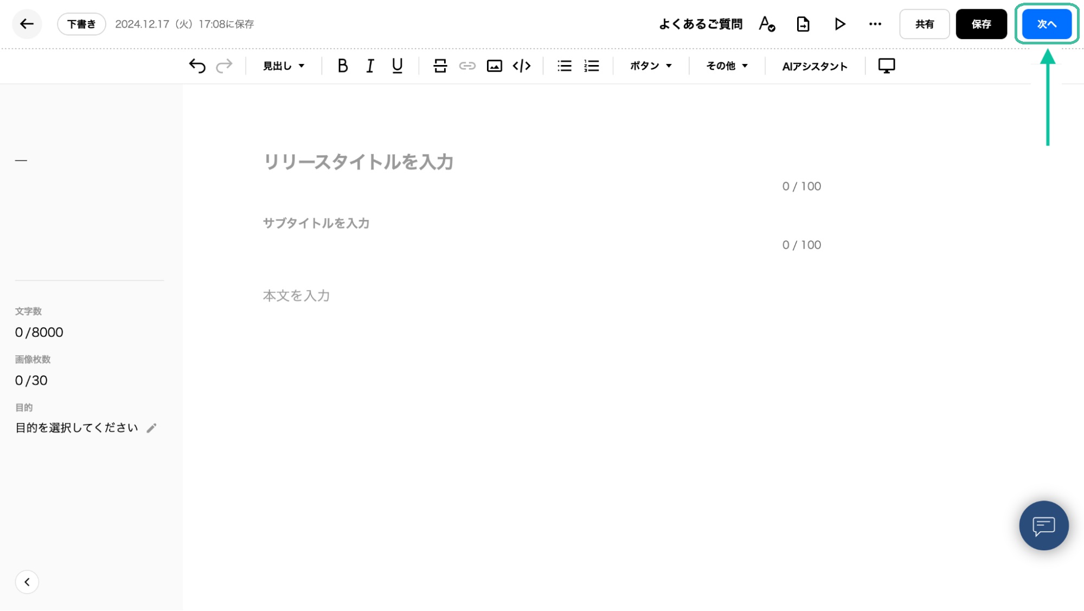Click the blue 次へ button
The image size is (1084, 611).
tap(1046, 24)
